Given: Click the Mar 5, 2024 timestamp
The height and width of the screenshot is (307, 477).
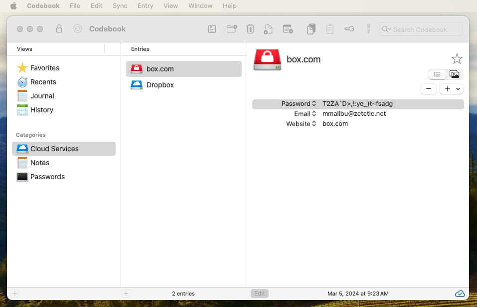Looking at the screenshot, I should click(x=358, y=294).
